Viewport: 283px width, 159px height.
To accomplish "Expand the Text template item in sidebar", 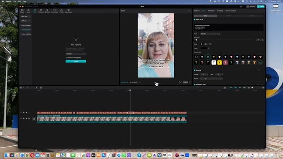I will coord(26,25).
